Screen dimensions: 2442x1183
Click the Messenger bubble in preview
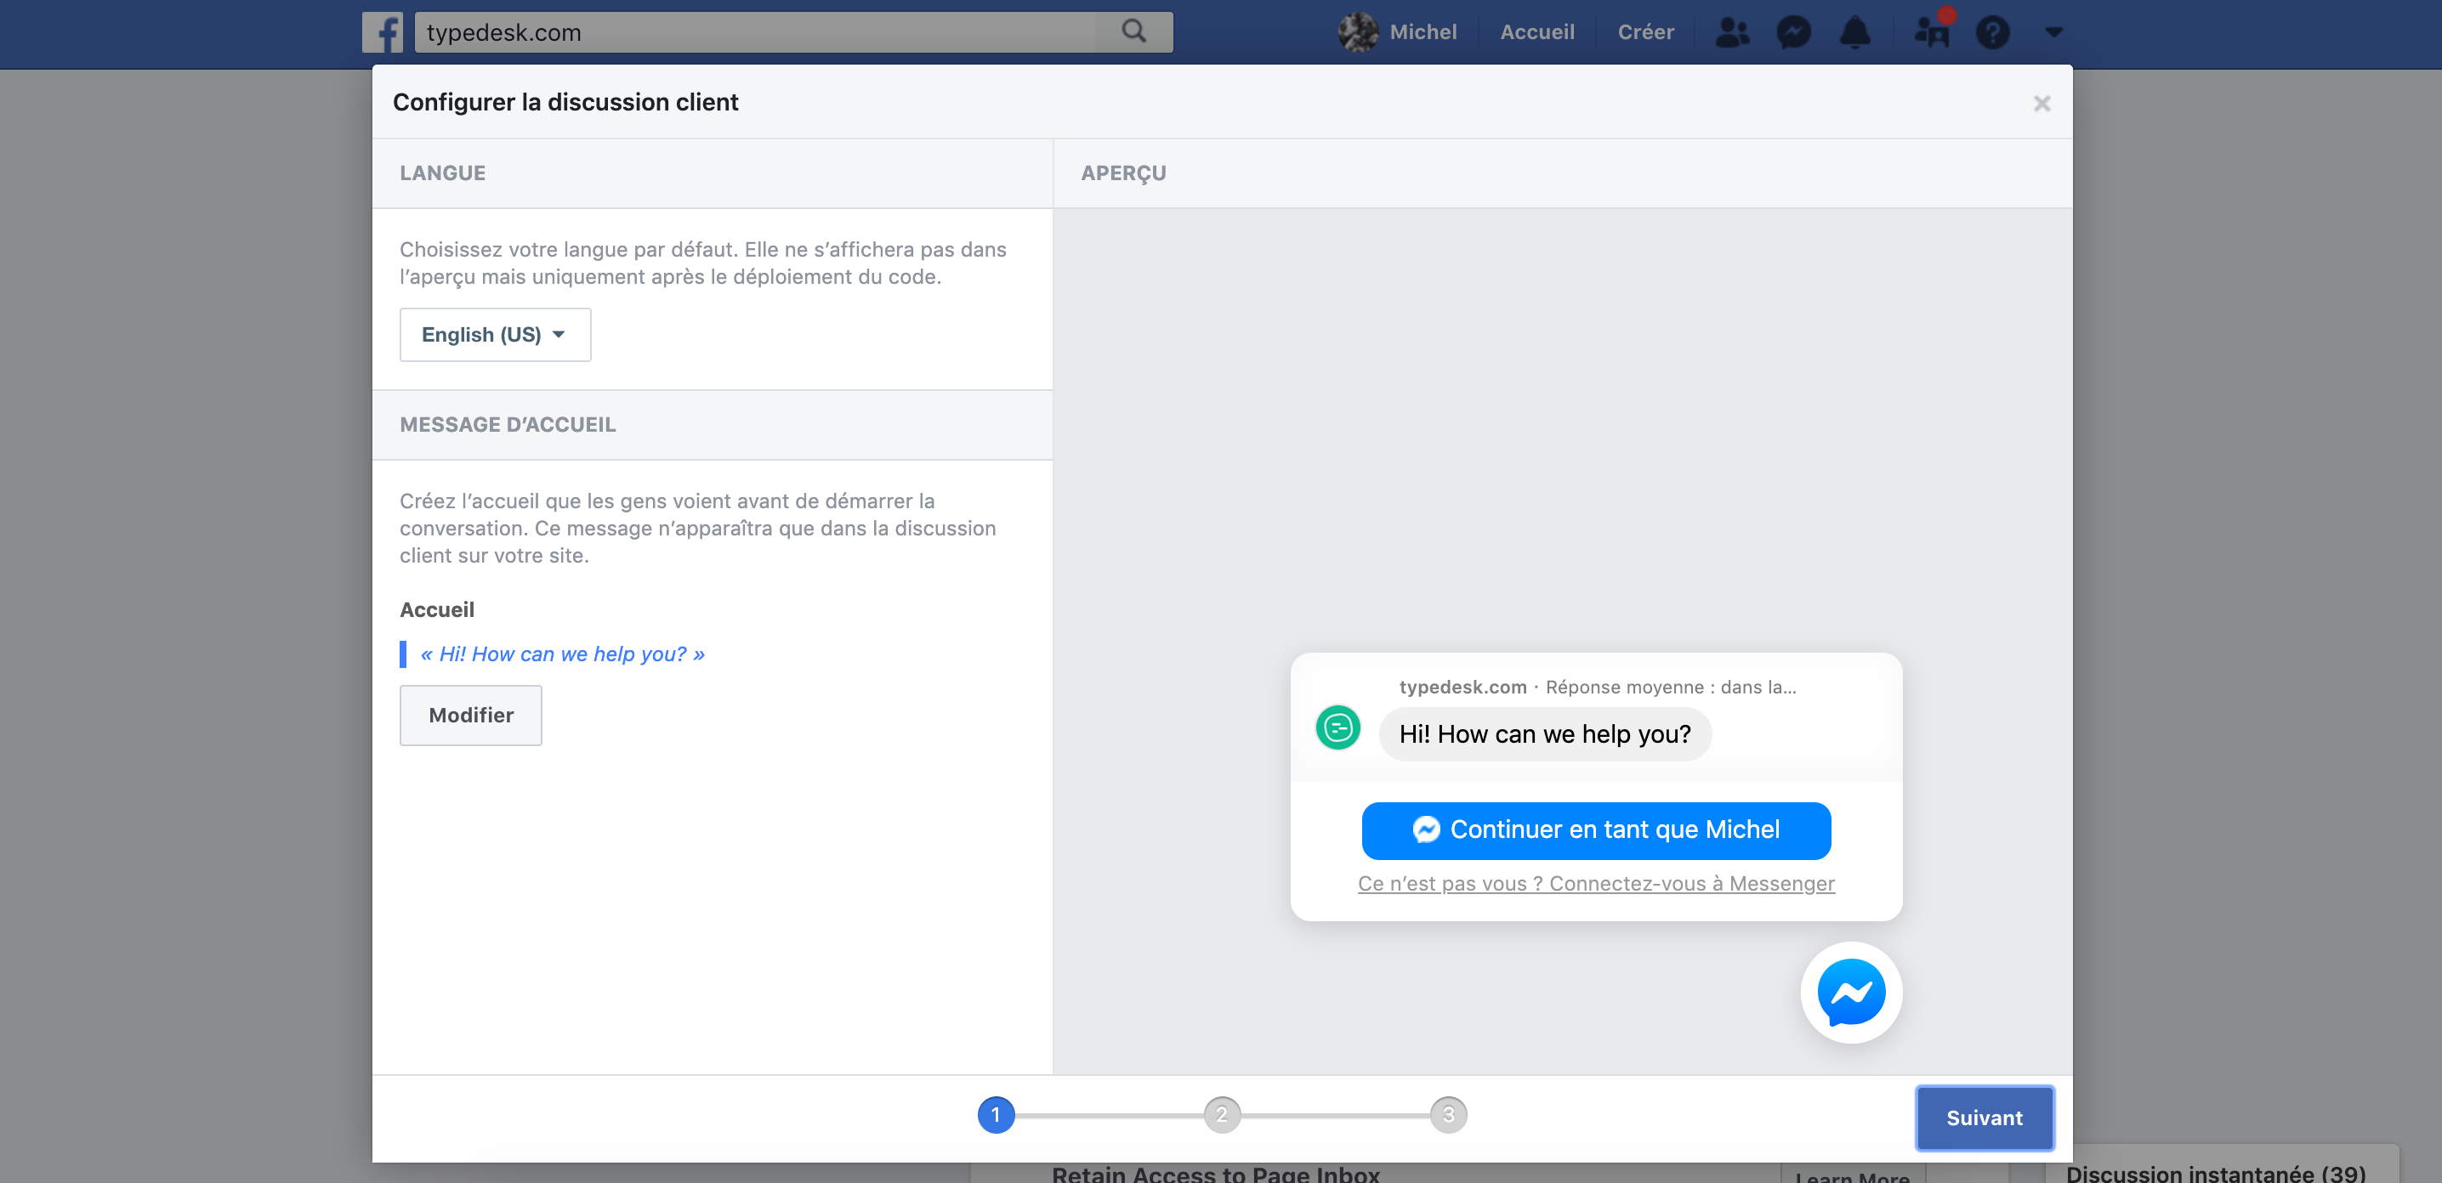click(x=1850, y=992)
